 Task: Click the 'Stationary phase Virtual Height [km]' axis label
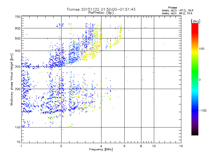pos(12,79)
